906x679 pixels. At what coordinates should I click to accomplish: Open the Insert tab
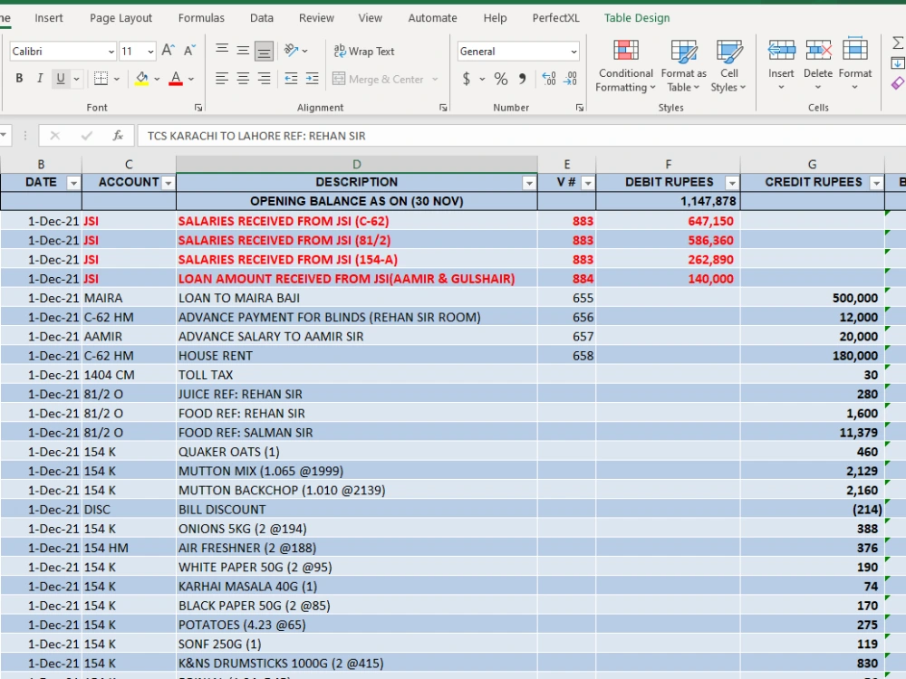coord(49,18)
